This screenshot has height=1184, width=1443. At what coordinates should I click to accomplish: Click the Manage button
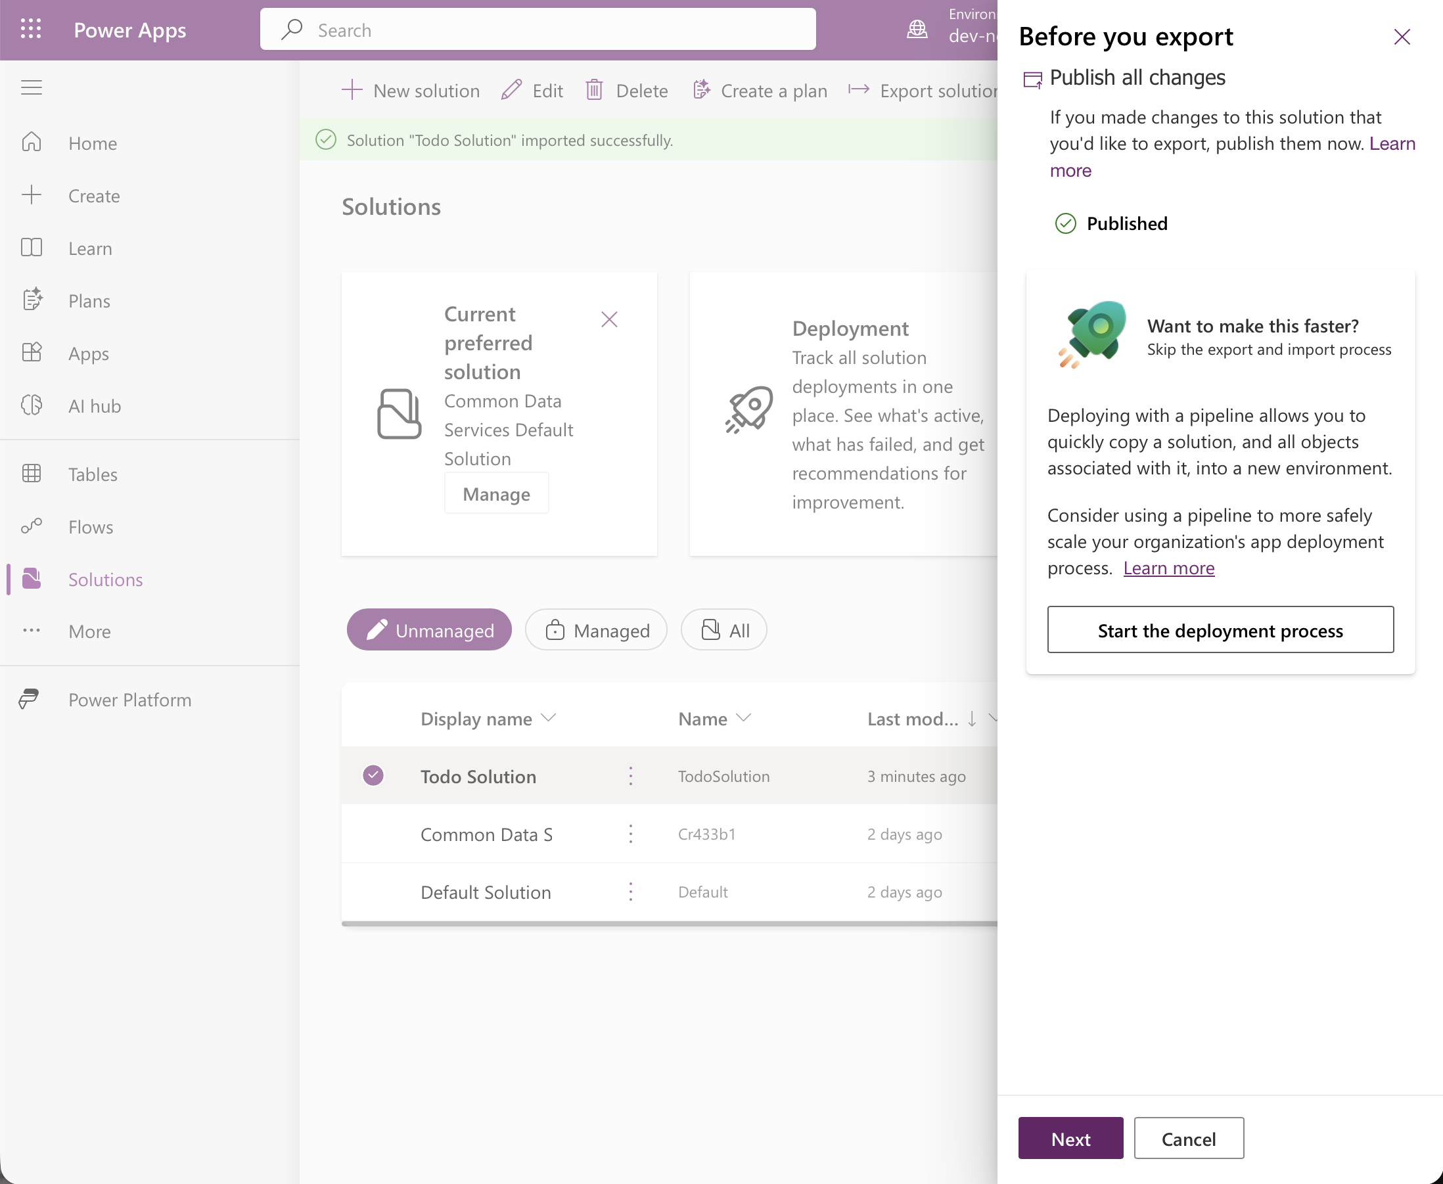[497, 494]
